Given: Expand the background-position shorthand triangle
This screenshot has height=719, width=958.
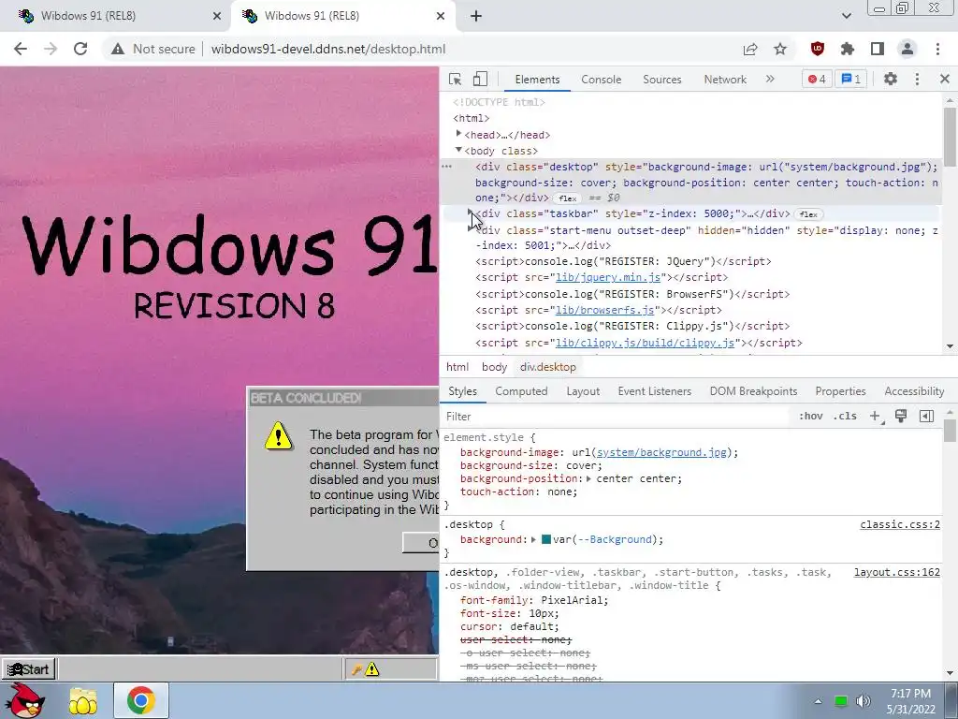Looking at the screenshot, I should [x=588, y=478].
